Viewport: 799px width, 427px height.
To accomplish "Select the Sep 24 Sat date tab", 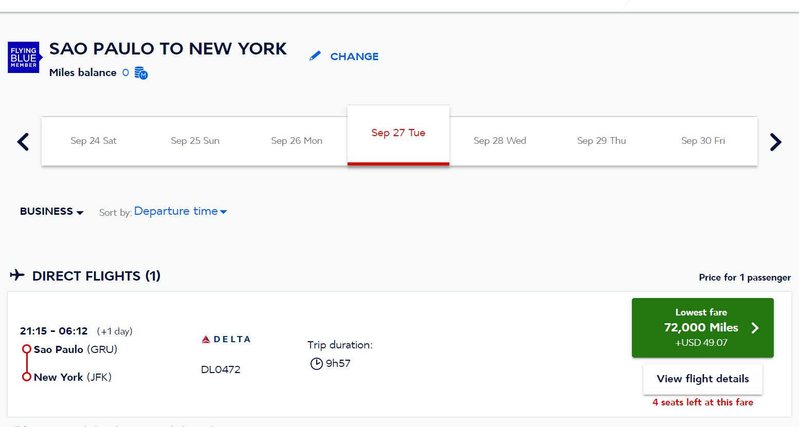I will click(x=94, y=141).
